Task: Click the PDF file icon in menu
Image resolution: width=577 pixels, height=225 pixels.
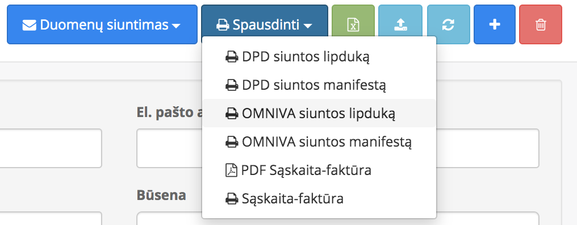Action: [x=232, y=170]
